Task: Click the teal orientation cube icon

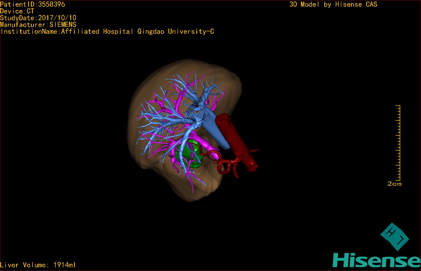Action: [394, 237]
